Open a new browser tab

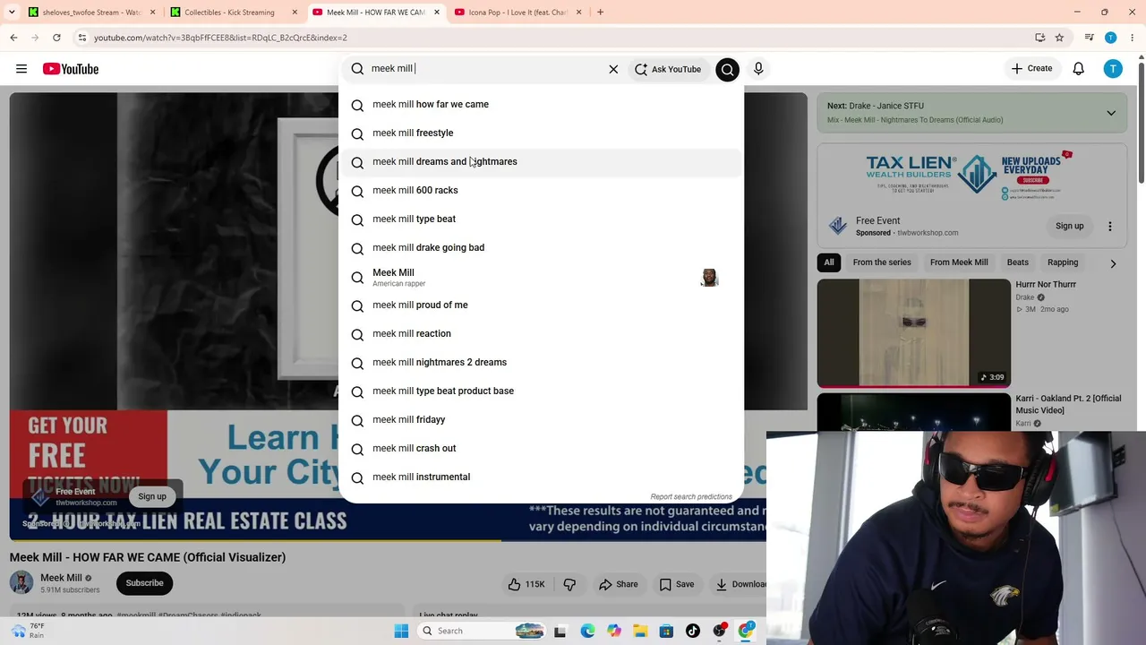600,13
